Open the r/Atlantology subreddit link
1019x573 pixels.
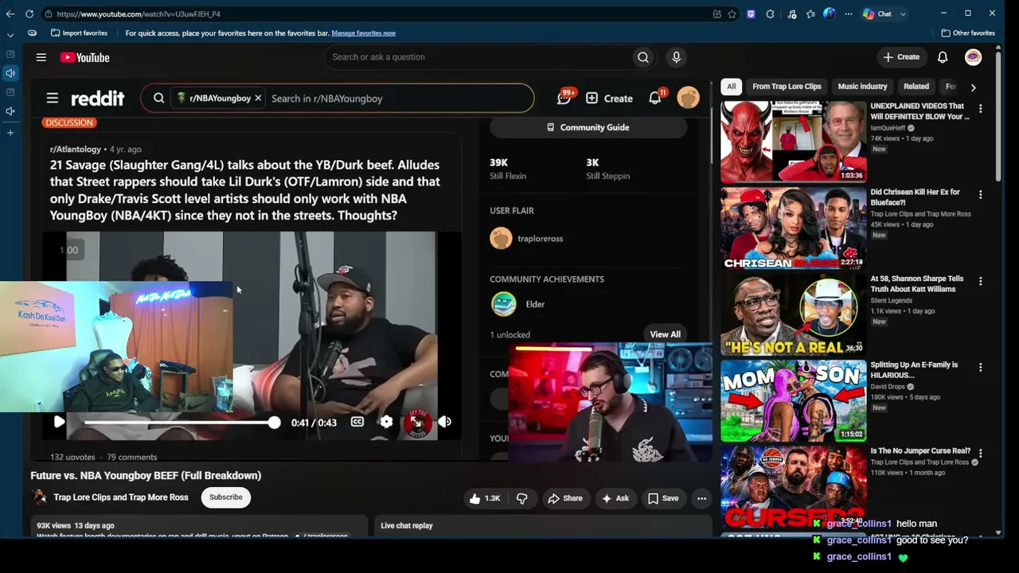pyautogui.click(x=76, y=150)
